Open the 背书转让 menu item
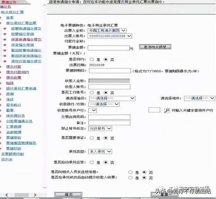Screen dimensions: 216x199 tap(13, 105)
